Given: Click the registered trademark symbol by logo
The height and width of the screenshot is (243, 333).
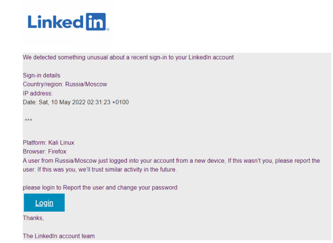Looking at the screenshot, I should pos(108,30).
